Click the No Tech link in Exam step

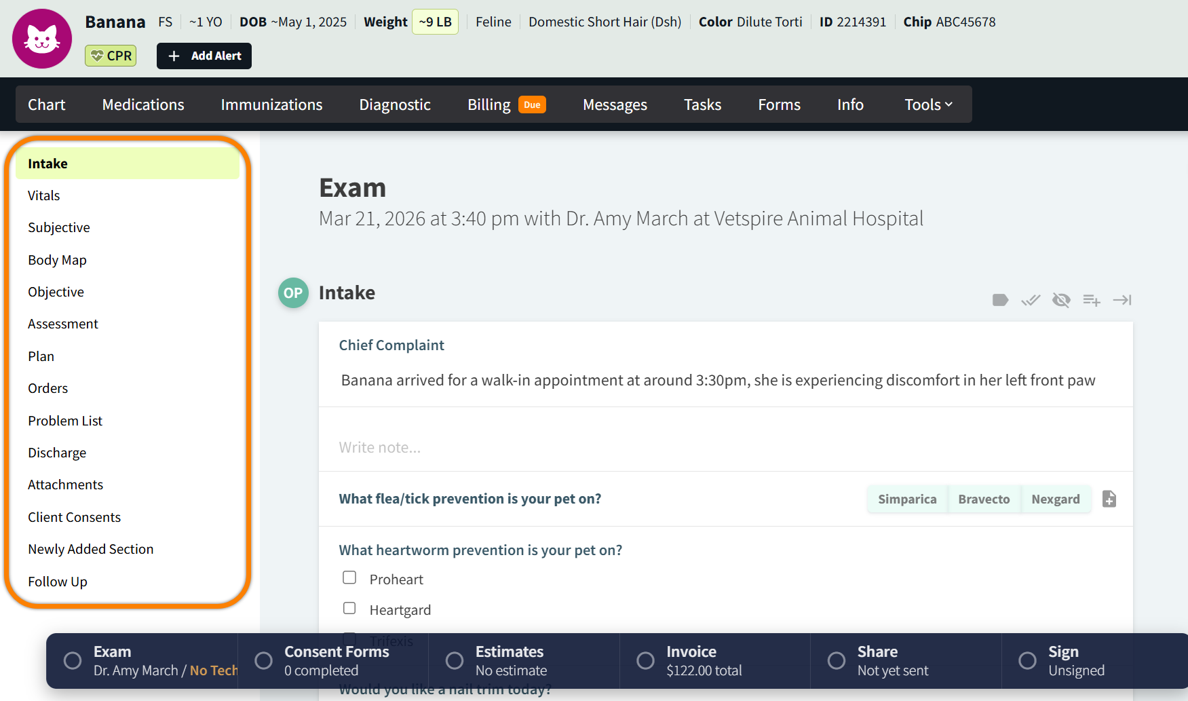click(x=214, y=670)
